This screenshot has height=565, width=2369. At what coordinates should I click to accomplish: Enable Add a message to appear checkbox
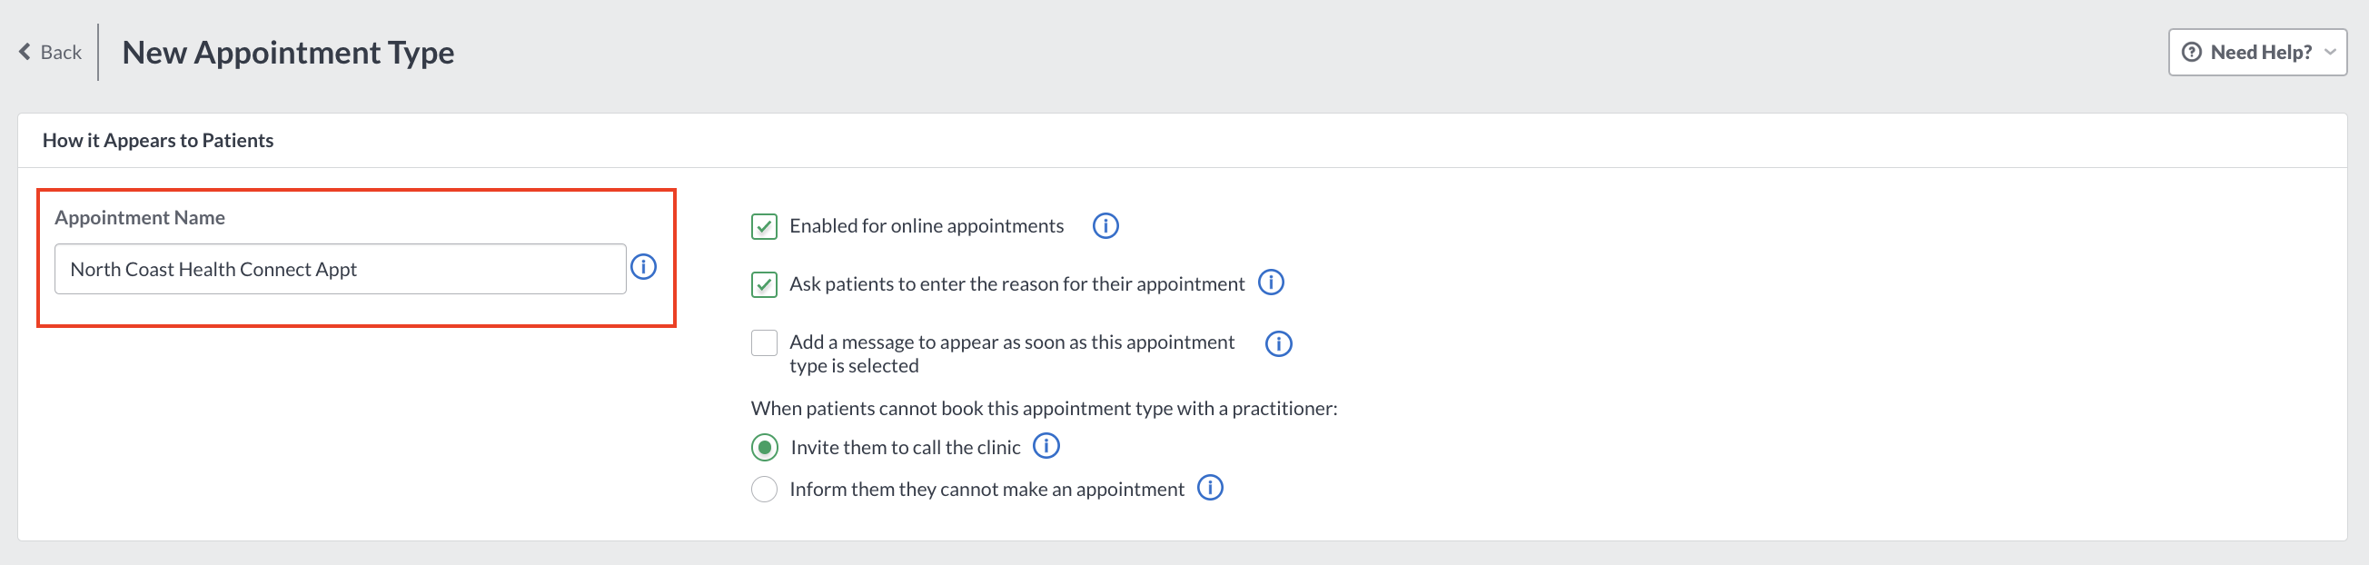(x=763, y=342)
